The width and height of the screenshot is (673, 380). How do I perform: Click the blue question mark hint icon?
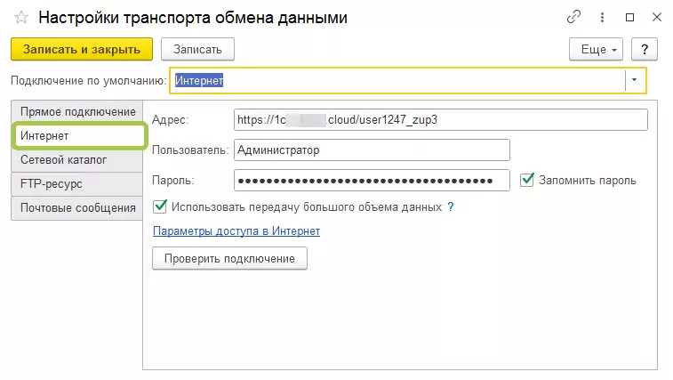tap(451, 206)
